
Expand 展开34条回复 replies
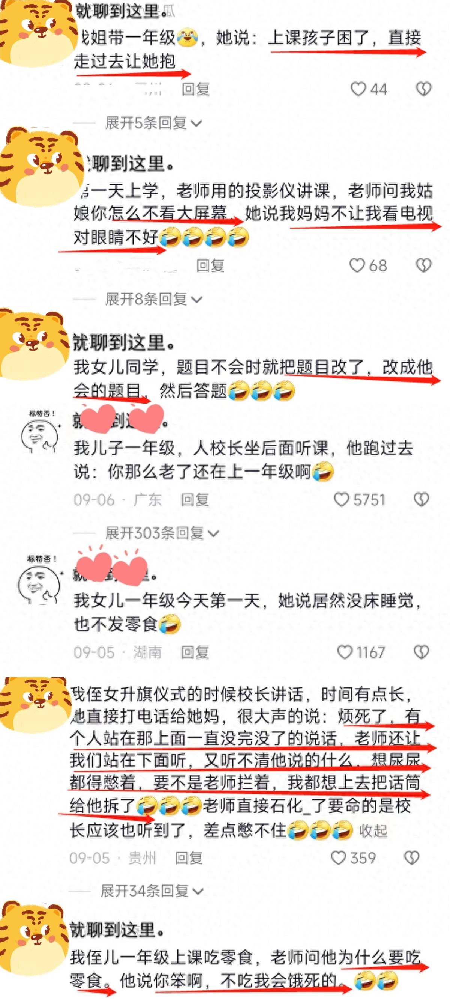click(152, 891)
